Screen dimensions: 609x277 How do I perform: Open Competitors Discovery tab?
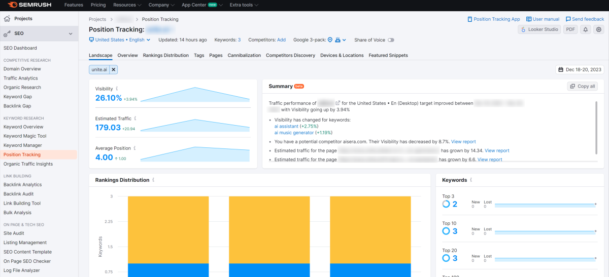(290, 55)
